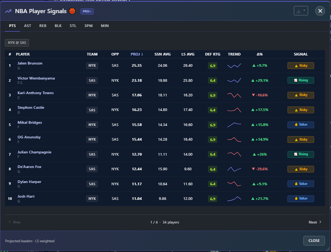Click Karl-Anthony Towns' trend sparkline
331x252 pixels.
tap(234, 95)
